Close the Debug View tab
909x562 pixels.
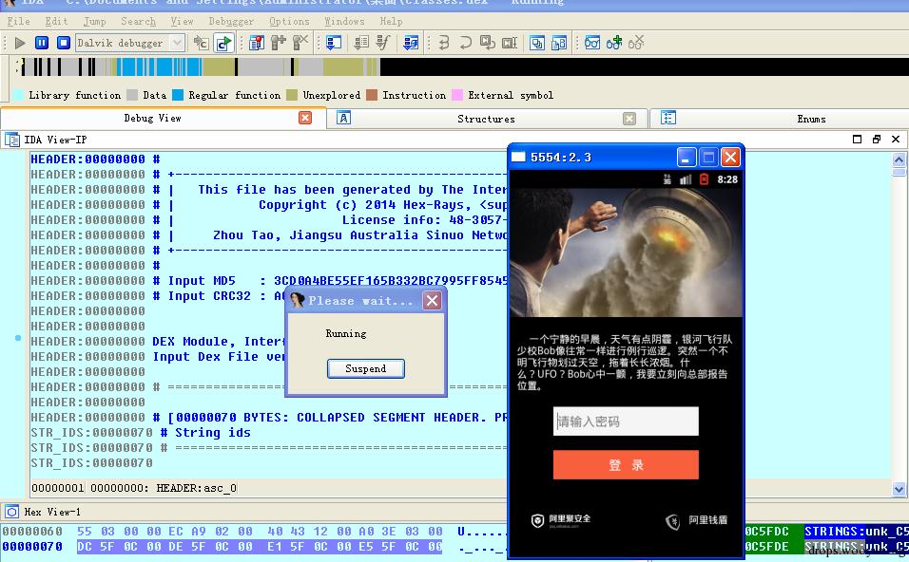point(305,118)
